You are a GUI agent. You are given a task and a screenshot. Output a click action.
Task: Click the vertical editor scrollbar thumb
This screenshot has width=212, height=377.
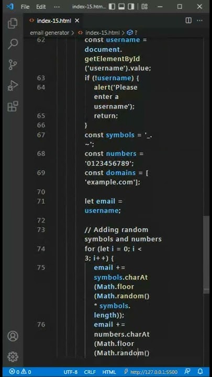pyautogui.click(x=206, y=254)
